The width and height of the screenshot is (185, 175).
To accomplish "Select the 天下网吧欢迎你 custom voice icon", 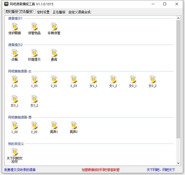I will click(x=15, y=152).
